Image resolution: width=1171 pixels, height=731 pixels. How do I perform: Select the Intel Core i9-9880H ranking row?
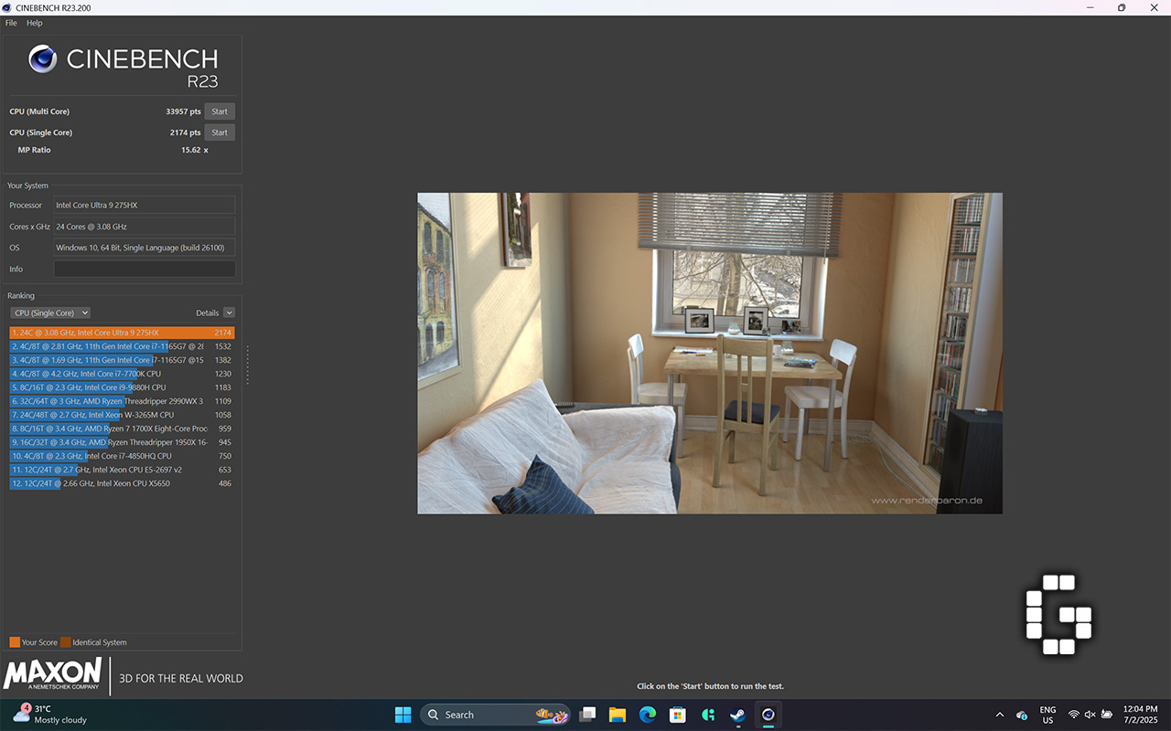(123, 387)
